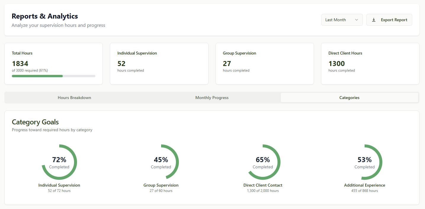Select the Individual Supervision donut chart

tap(59, 162)
